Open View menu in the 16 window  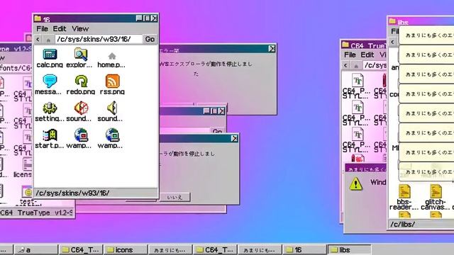pyautogui.click(x=80, y=28)
